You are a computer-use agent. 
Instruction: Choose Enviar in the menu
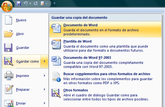pos(21,103)
